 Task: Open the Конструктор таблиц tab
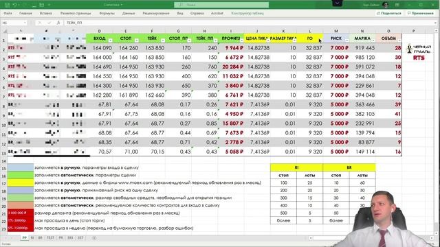pos(247,13)
